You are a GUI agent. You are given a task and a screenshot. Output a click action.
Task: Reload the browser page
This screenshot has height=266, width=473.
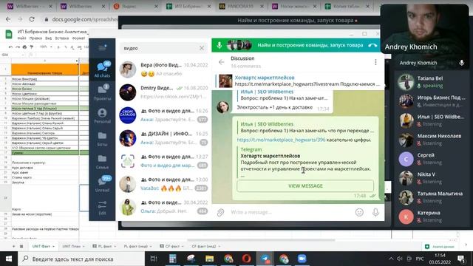[32, 19]
